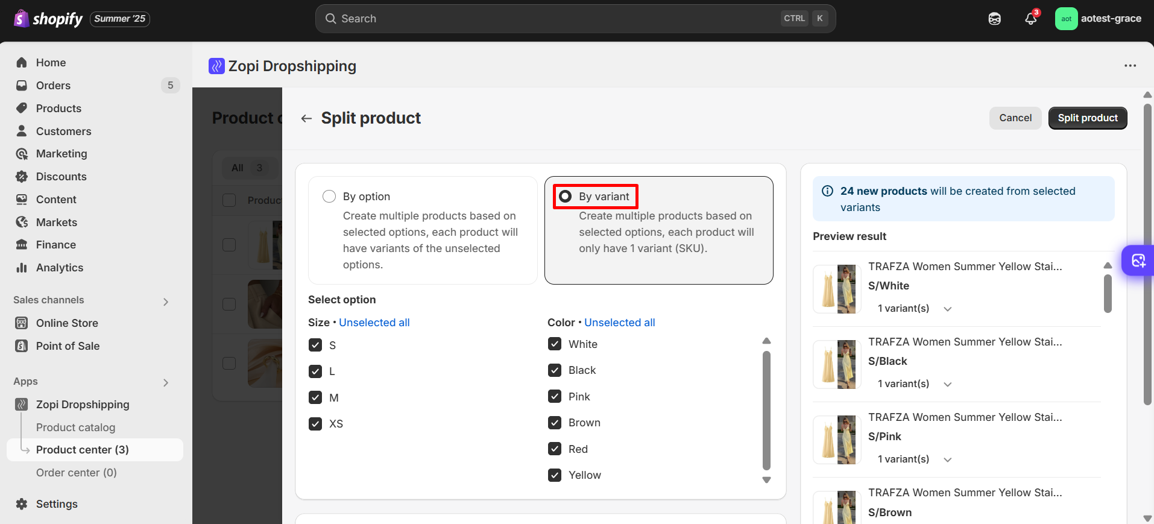The width and height of the screenshot is (1154, 524).
Task: Click the Orders count badge 5
Action: [170, 86]
